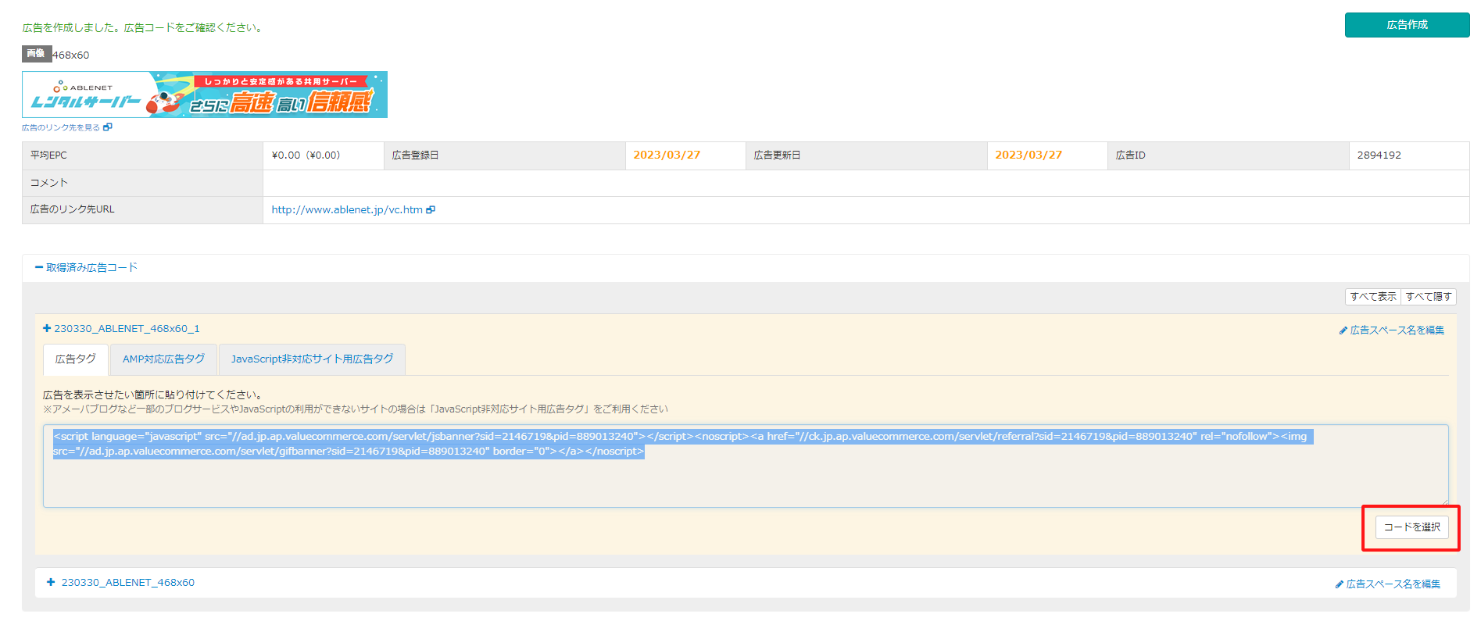The image size is (1481, 625).
Task: Click external-link icon beside 広告のリンク先を見る
Action: [x=108, y=127]
